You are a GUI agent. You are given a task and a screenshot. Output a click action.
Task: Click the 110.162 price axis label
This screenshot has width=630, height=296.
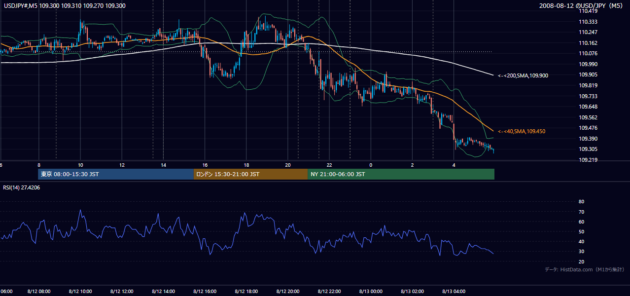point(589,43)
